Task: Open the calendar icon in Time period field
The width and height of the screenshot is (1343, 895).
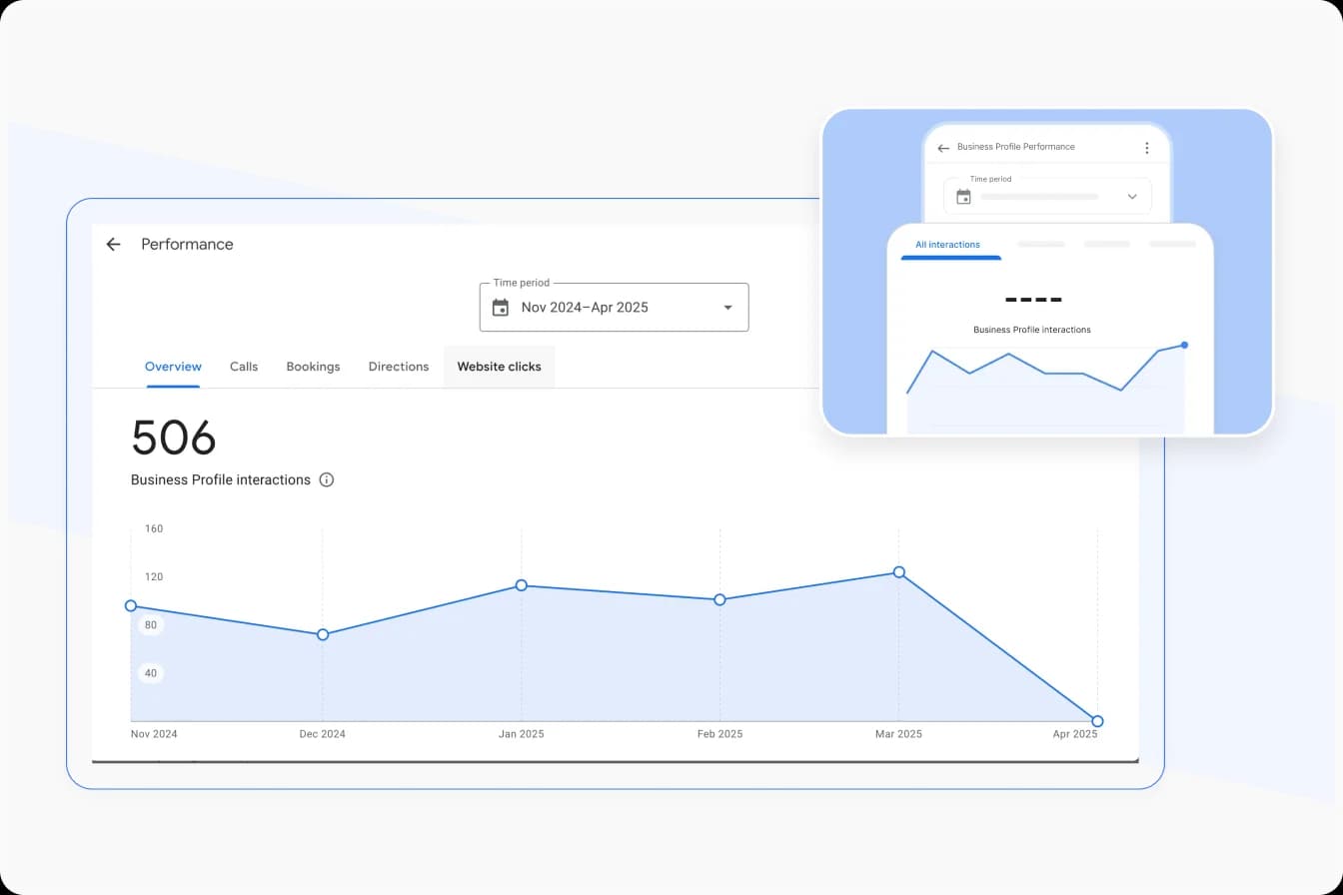Action: [500, 308]
